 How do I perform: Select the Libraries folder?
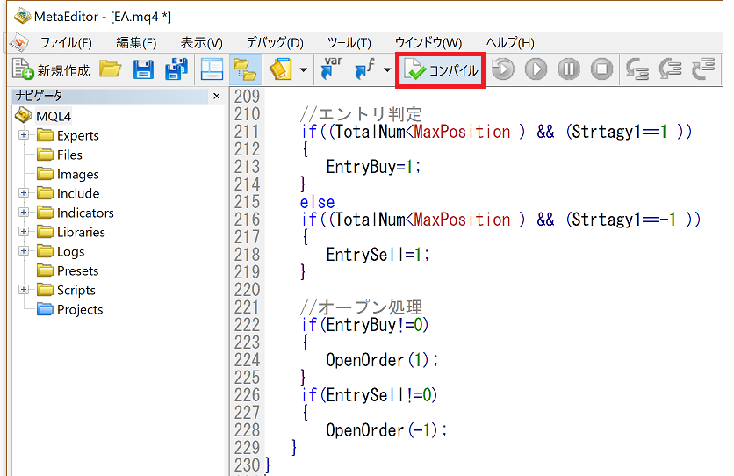pos(81,232)
